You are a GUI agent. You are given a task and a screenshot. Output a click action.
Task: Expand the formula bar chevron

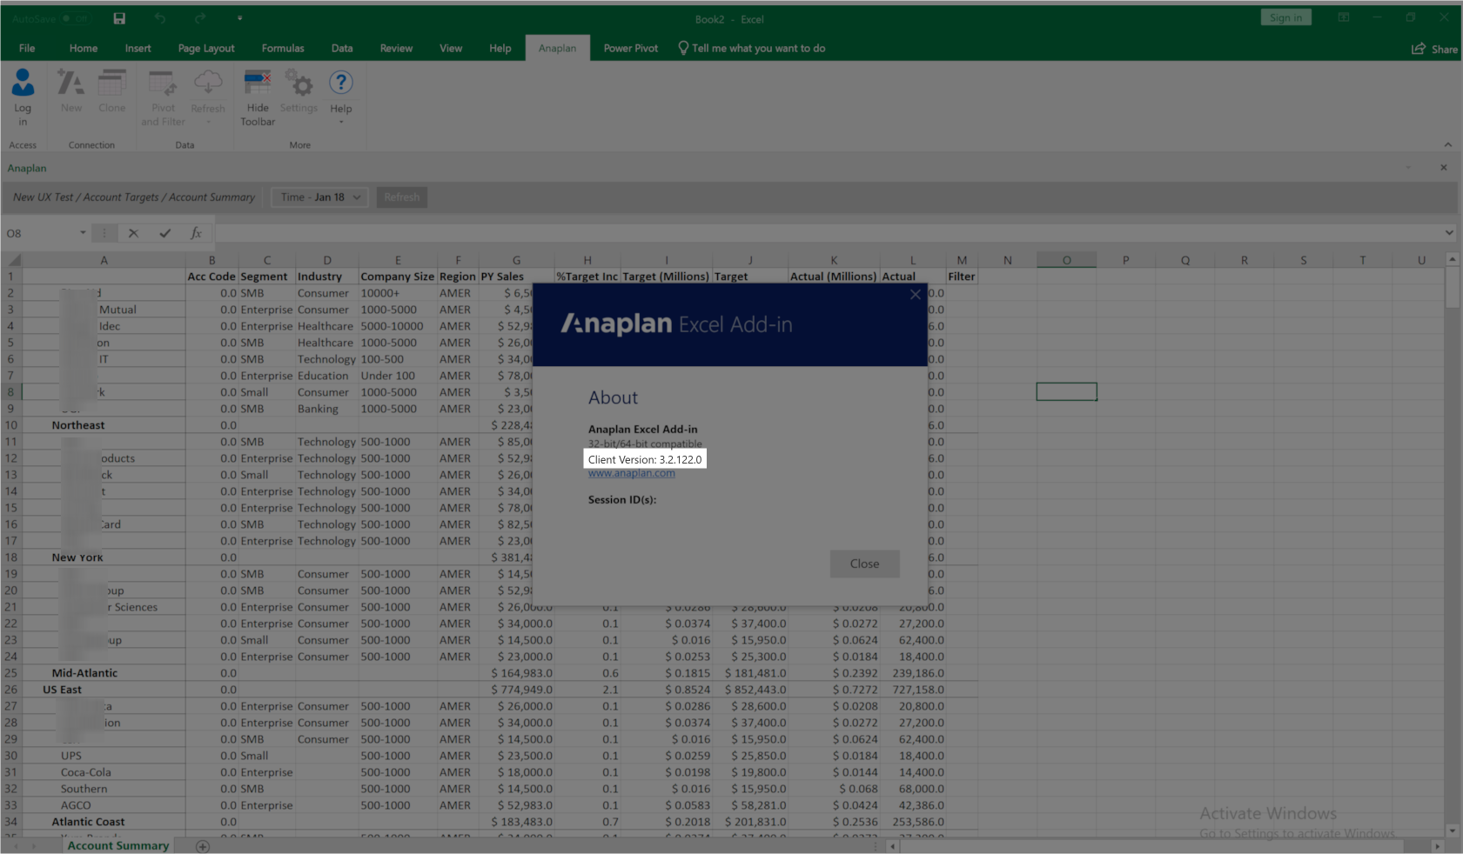(1449, 232)
